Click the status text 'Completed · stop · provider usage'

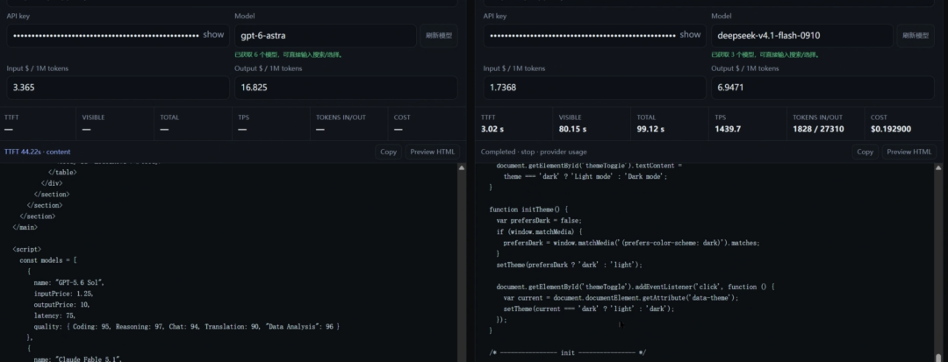(534, 152)
